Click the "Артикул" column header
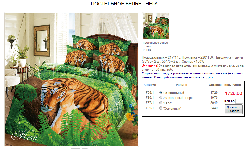This screenshot has width=247, height=149. pyautogui.click(x=150, y=85)
